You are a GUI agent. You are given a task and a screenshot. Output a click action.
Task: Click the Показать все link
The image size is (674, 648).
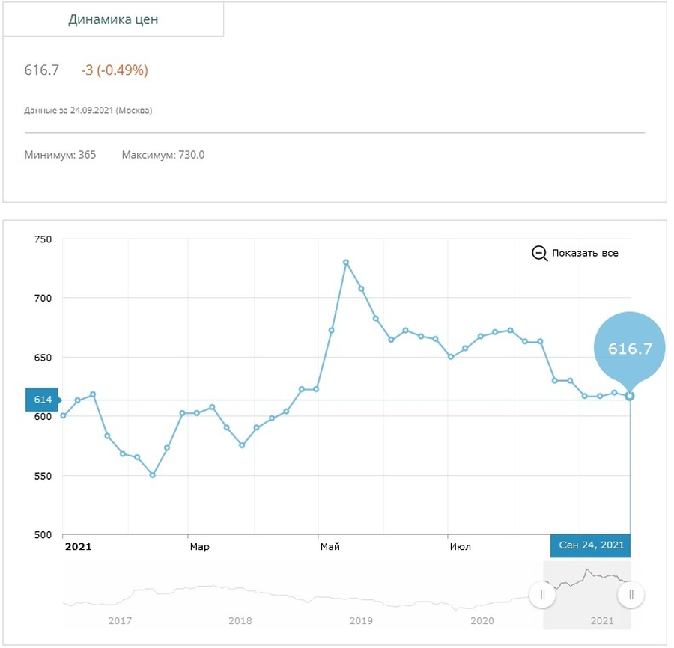(x=585, y=254)
